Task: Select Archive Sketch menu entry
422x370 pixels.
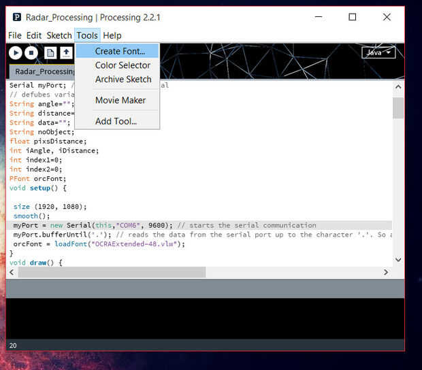Action: click(117, 80)
